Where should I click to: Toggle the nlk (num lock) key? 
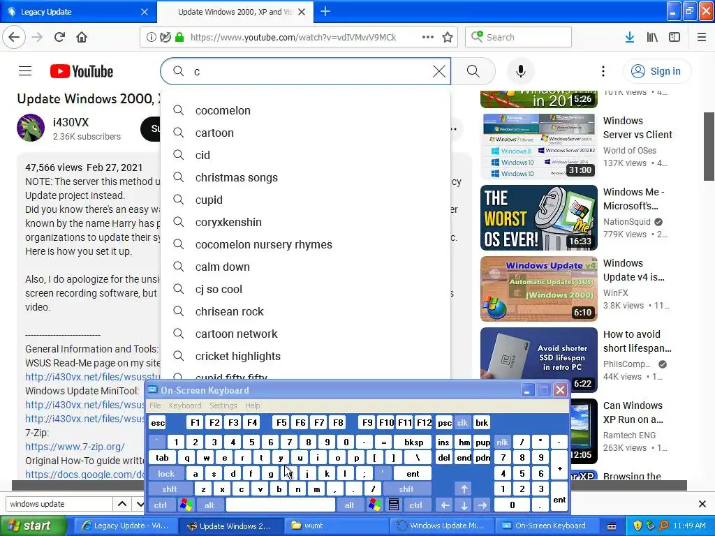502,442
